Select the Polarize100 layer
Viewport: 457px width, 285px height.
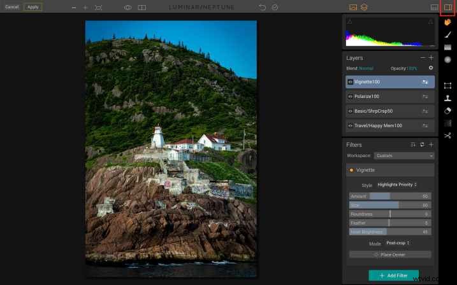pos(390,97)
